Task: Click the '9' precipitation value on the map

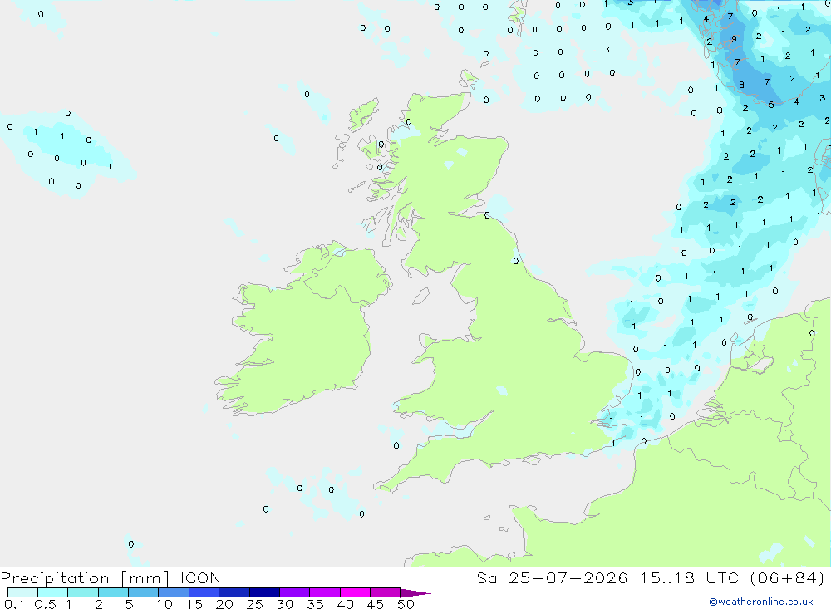Action: coord(734,39)
